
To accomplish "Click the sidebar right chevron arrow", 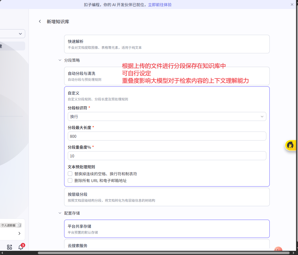I will [x=19, y=233].
